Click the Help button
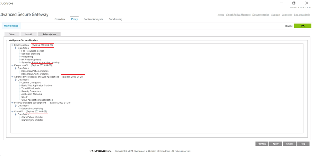313x156 pixels. (303, 144)
